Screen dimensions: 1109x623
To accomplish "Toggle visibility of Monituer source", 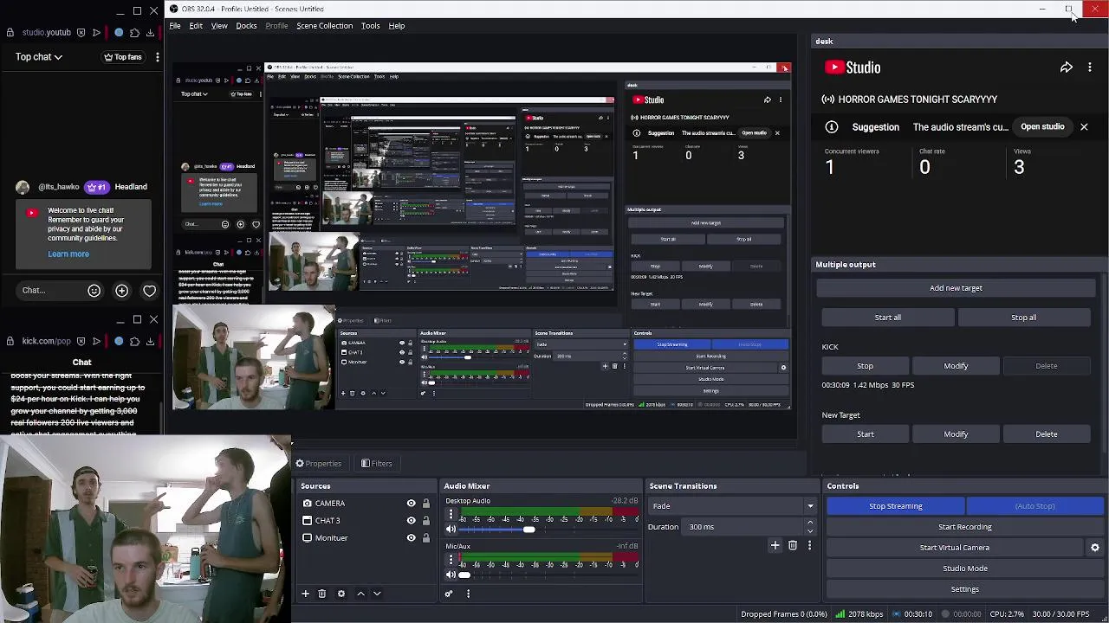I will 411,538.
